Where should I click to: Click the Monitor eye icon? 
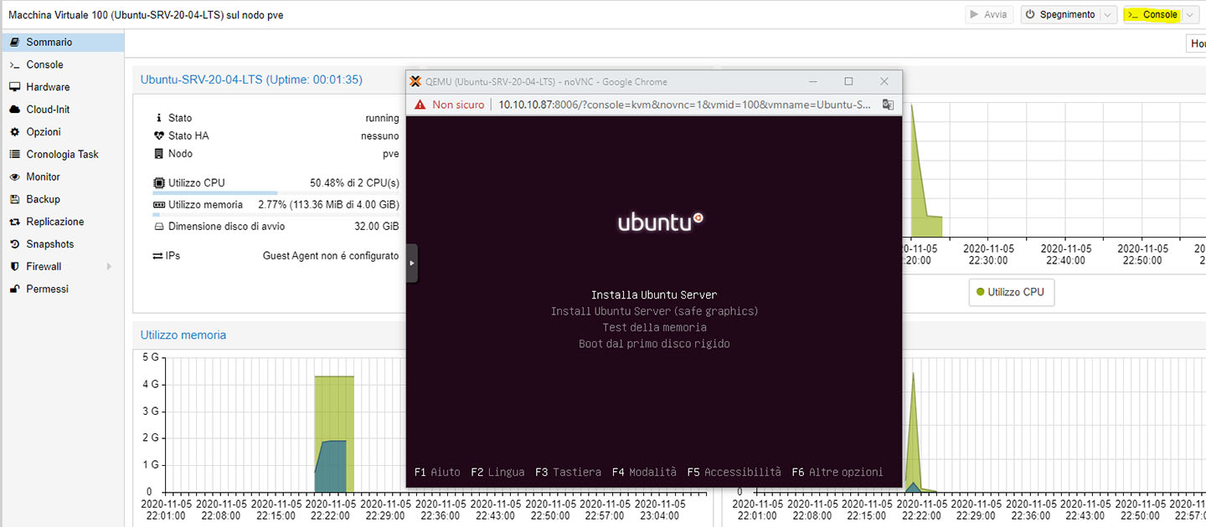click(x=14, y=177)
